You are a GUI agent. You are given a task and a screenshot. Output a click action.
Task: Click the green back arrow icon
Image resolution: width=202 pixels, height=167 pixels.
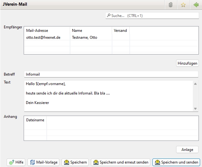point(196,5)
